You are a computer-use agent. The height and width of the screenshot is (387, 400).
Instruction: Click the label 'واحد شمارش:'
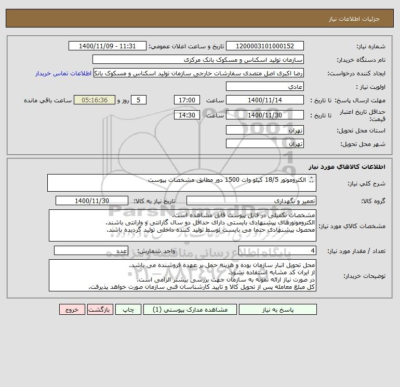156,251
